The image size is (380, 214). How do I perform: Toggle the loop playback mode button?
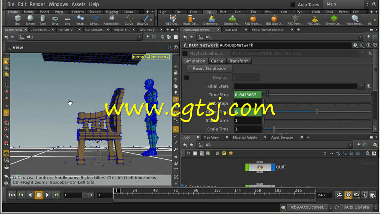coord(356,195)
